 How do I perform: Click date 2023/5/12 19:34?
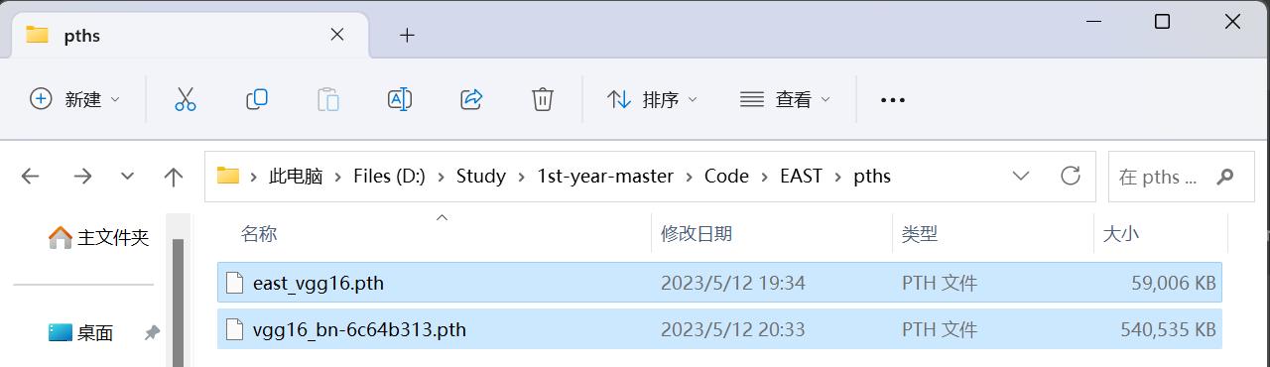(x=732, y=284)
